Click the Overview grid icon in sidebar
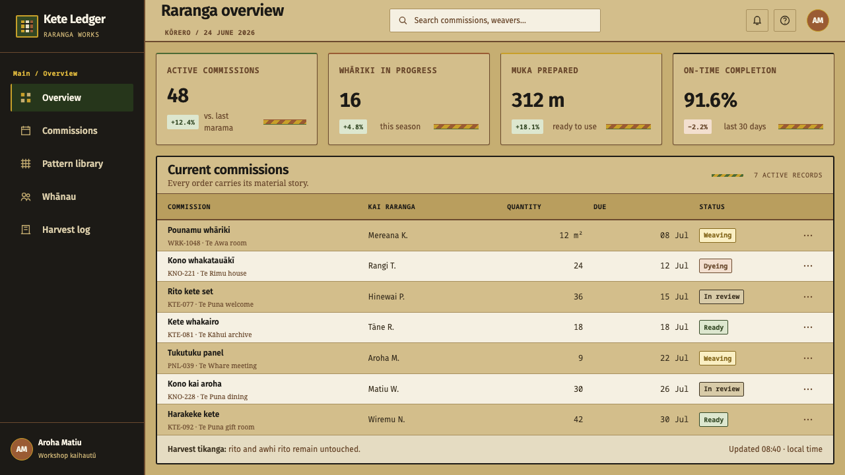Image resolution: width=845 pixels, height=475 pixels. click(x=26, y=98)
